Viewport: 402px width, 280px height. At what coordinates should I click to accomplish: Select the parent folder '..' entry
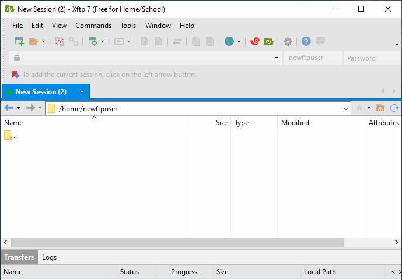(x=11, y=136)
